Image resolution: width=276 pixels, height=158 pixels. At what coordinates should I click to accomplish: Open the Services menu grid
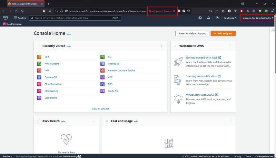pyautogui.click(x=20, y=18)
